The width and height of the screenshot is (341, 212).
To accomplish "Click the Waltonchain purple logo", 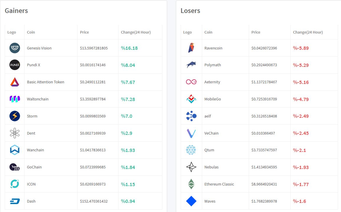I will point(15,99).
